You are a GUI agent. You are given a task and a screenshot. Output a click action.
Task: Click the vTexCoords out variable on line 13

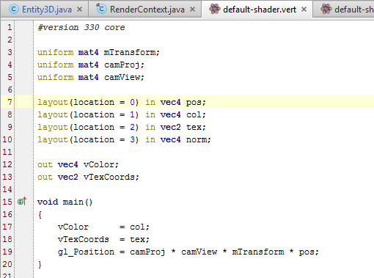point(109,177)
